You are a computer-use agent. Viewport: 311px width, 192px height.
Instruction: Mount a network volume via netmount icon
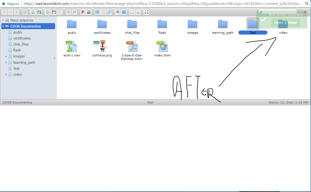point(25,12)
